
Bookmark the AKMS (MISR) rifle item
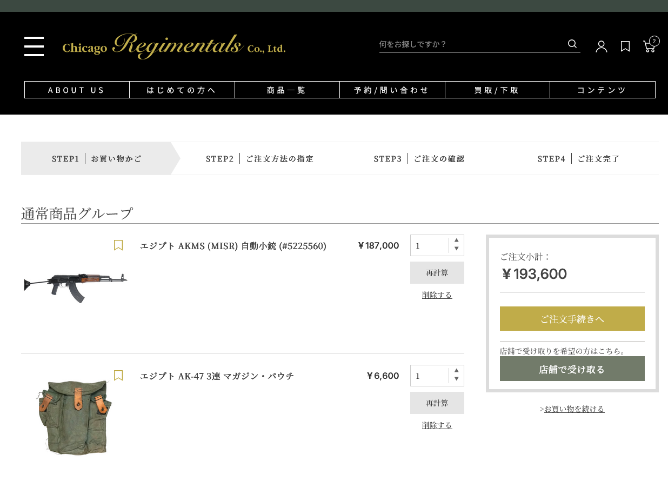click(x=118, y=245)
